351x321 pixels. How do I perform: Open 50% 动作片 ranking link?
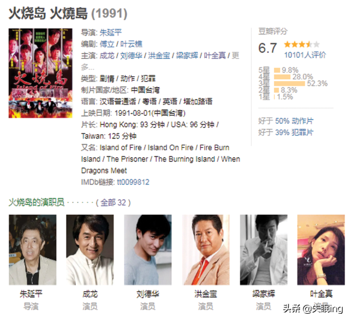pos(295,121)
